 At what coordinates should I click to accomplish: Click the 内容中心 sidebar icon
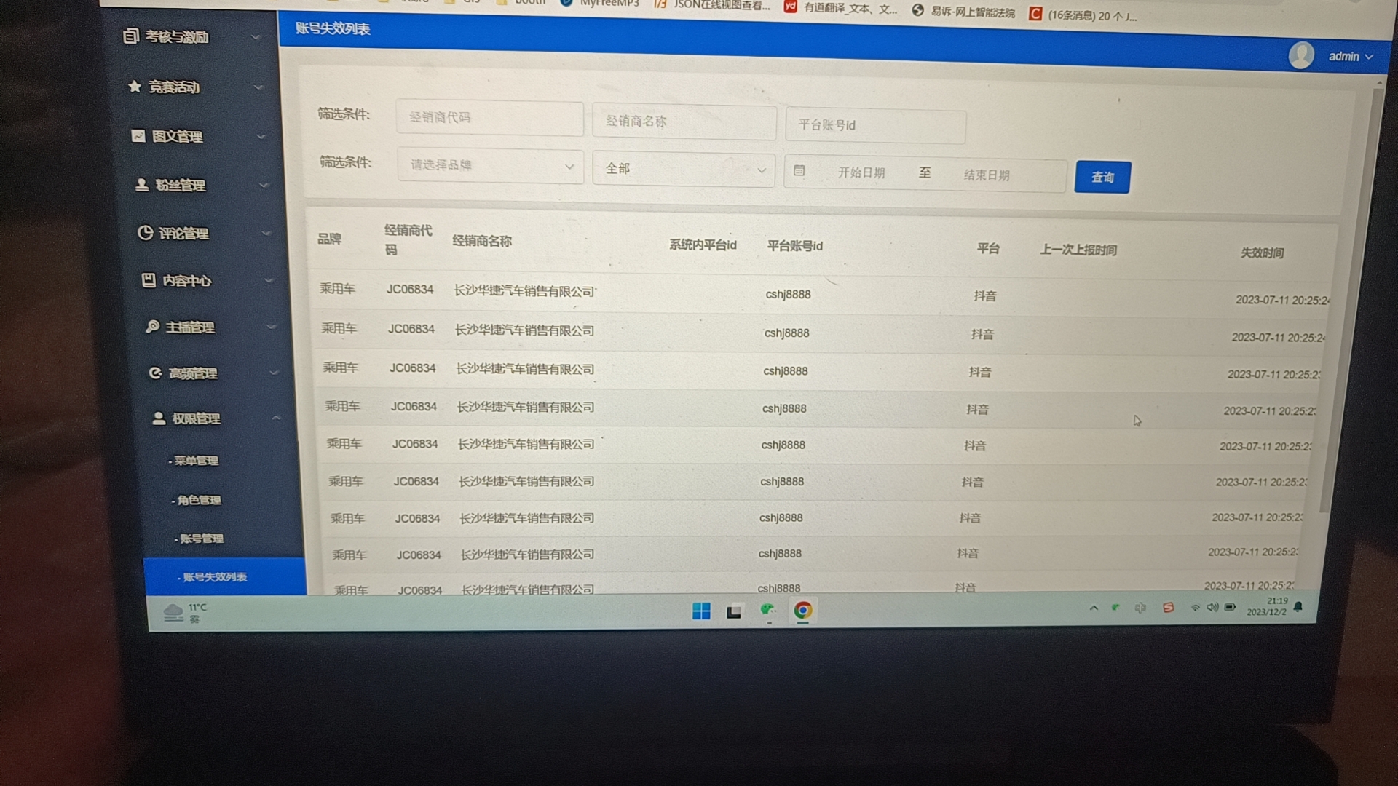click(149, 280)
